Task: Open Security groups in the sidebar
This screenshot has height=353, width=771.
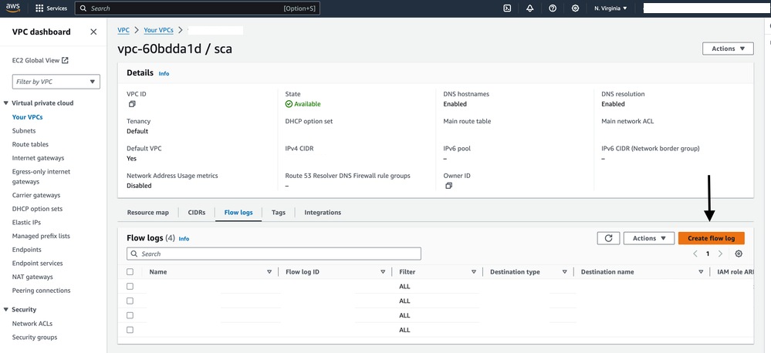Action: 35,338
